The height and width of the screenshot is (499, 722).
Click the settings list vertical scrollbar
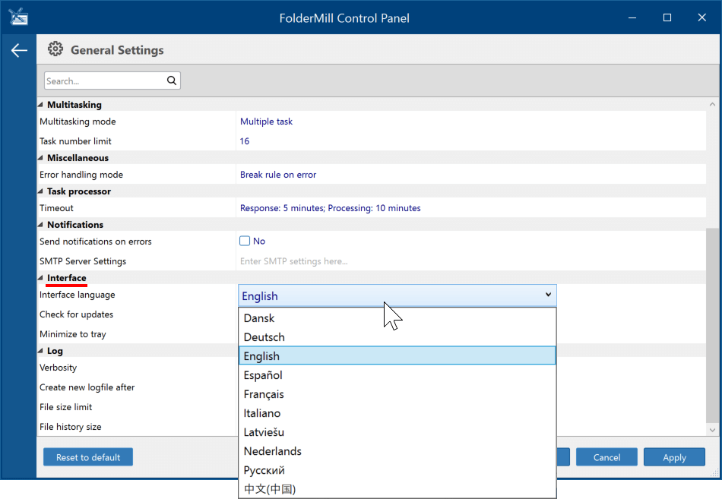712,326
